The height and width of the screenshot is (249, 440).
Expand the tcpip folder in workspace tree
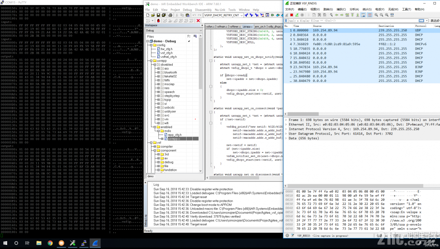(x=158, y=100)
